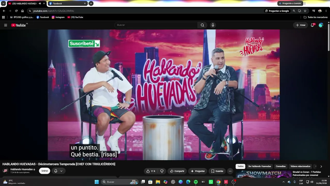330x186 pixels.
Task: Open ChatGPT from the taskbar
Action: [x=173, y=182]
